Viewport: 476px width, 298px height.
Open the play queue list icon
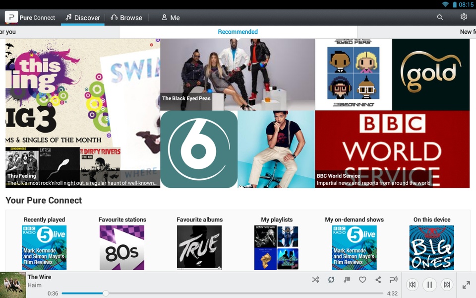coord(347,280)
